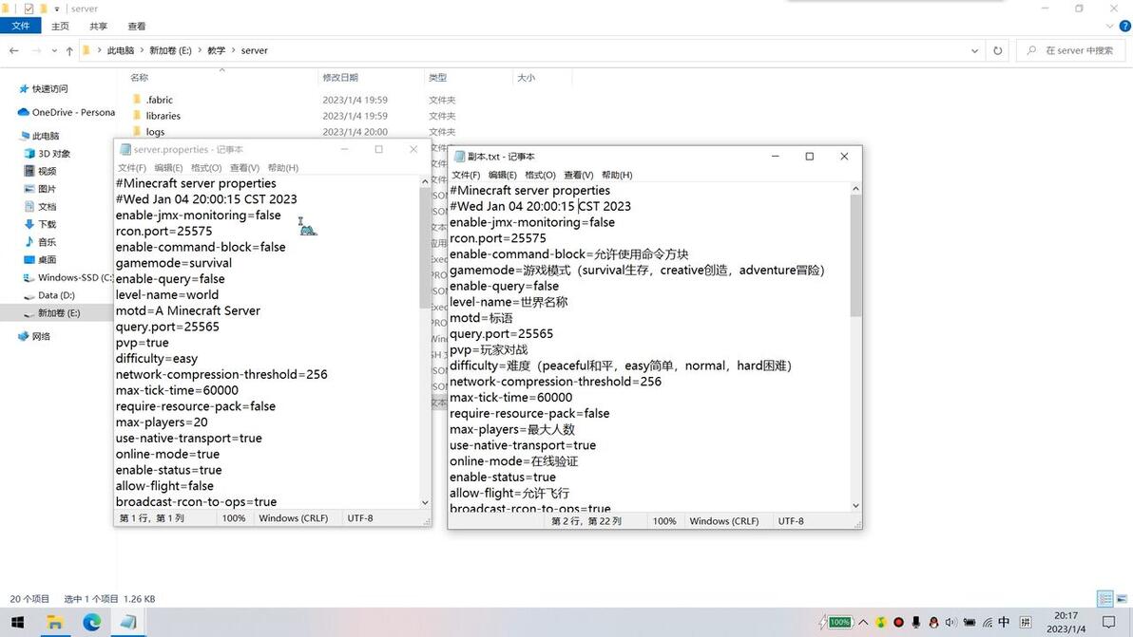Image resolution: width=1133 pixels, height=637 pixels.
Task: Go back with the Explorer back arrow
Action: tap(13, 50)
